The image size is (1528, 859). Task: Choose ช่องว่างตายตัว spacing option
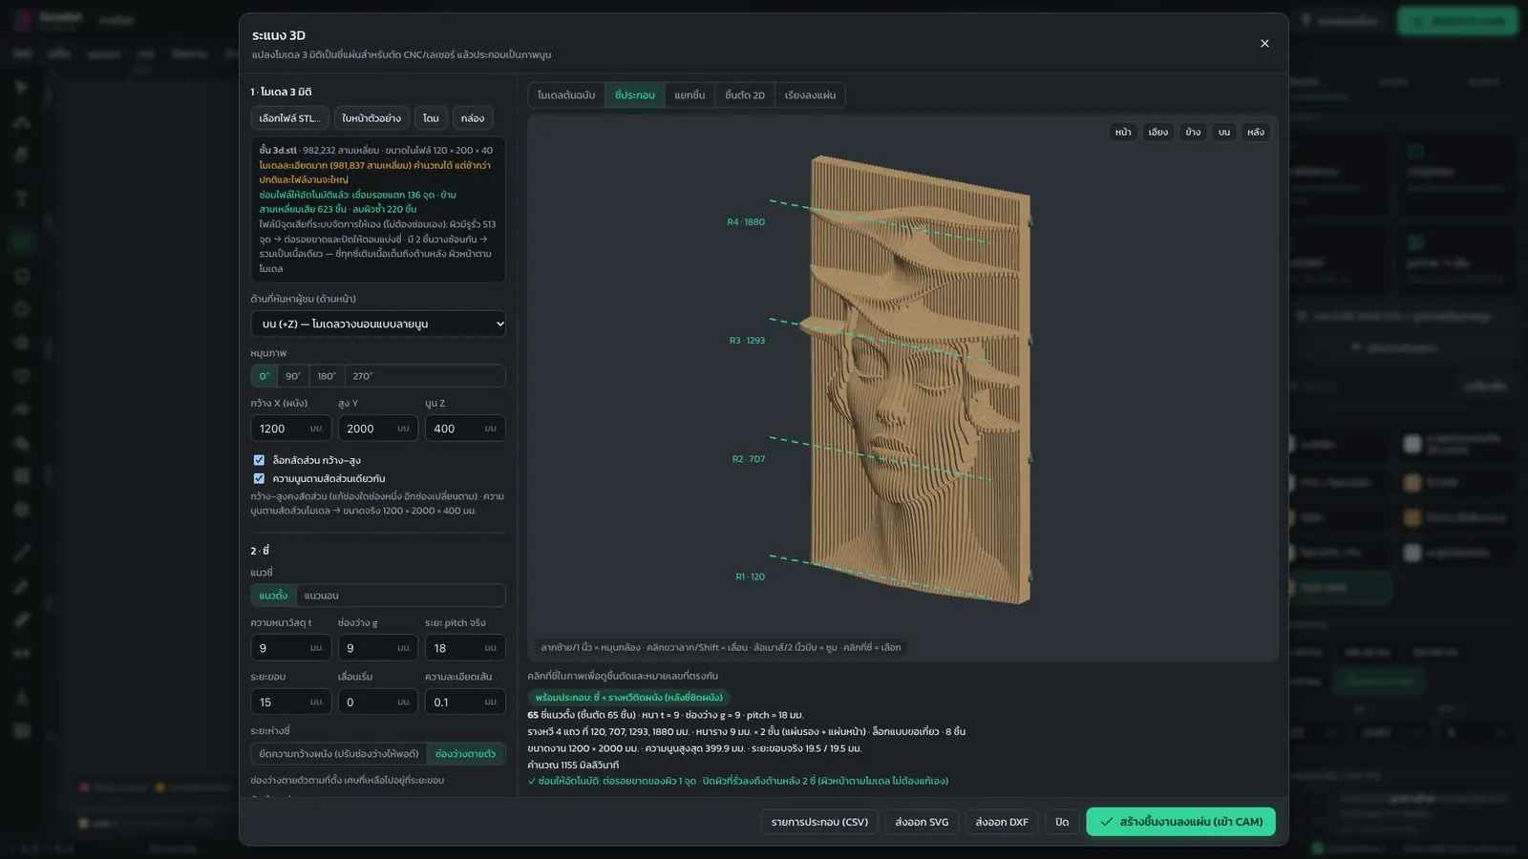[x=466, y=754]
